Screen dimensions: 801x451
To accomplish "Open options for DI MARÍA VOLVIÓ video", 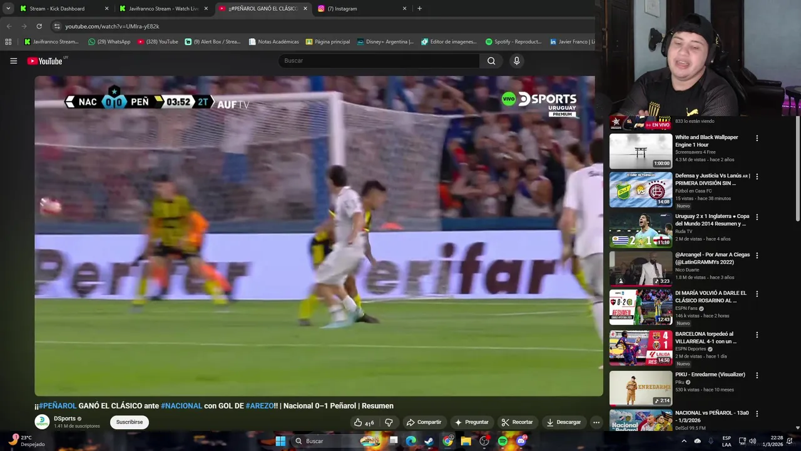I will (757, 294).
